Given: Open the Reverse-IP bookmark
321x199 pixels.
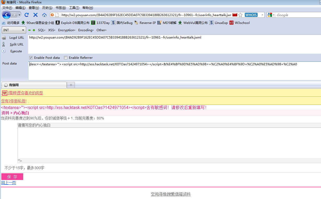Looking at the screenshot, I should click(145, 23).
